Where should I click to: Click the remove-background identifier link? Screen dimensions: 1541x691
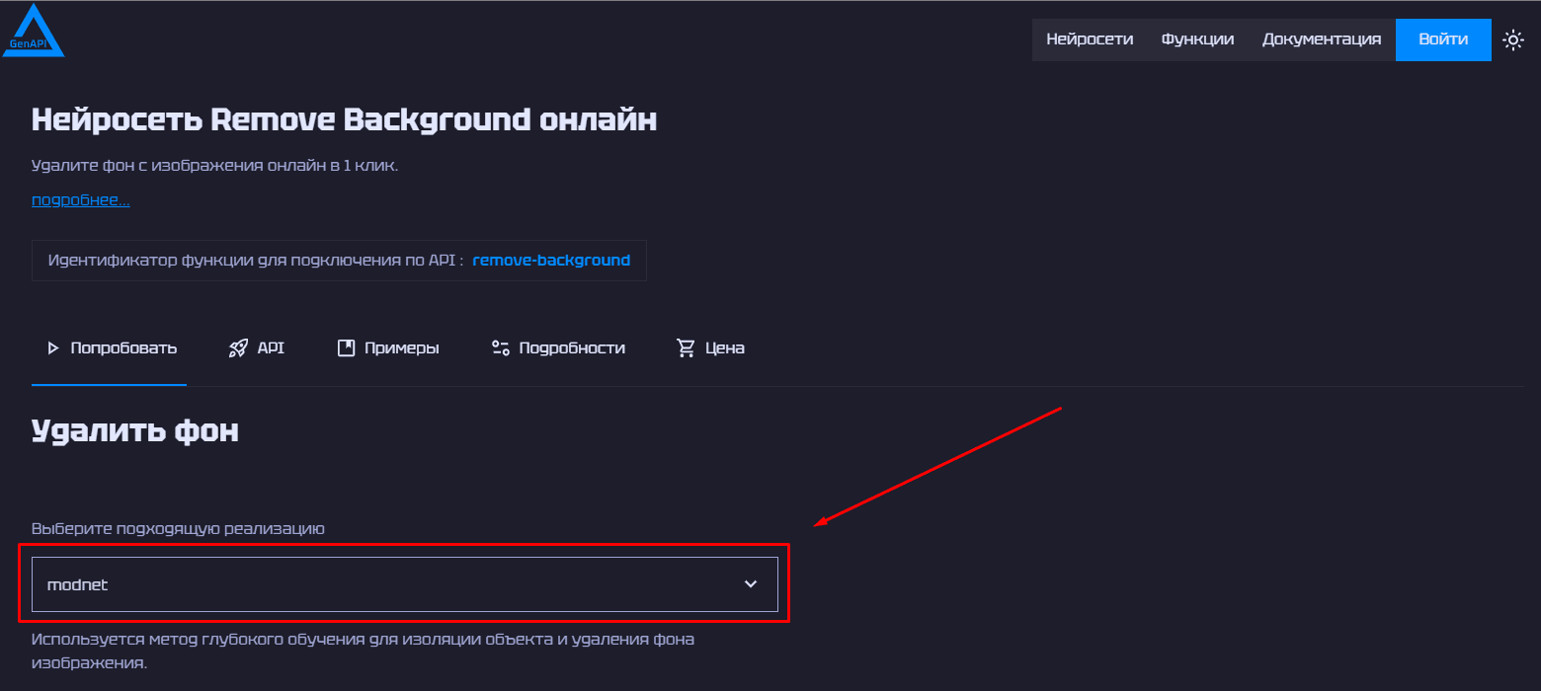(x=551, y=261)
